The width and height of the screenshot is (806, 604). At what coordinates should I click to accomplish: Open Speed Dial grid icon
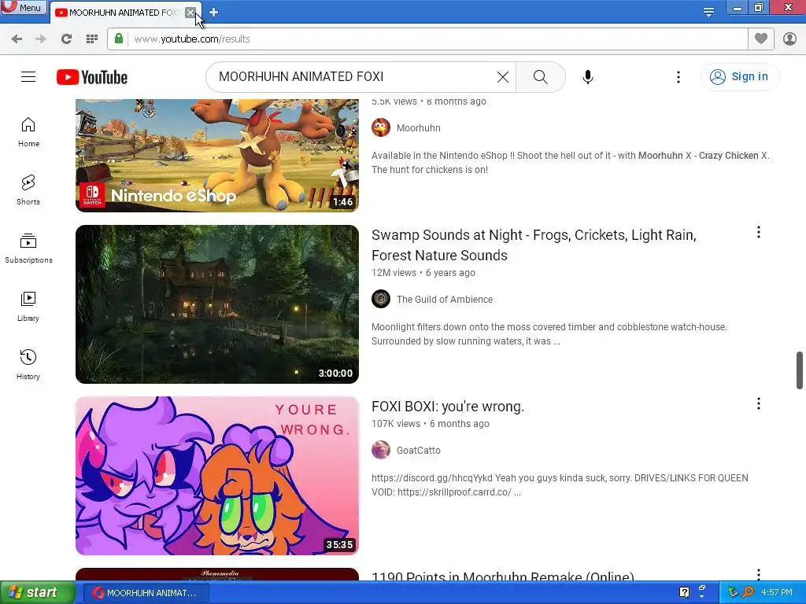coord(92,39)
